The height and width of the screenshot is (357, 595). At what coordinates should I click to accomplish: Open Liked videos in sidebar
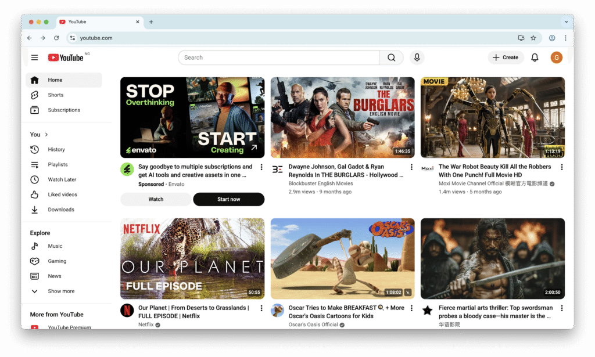[62, 195]
